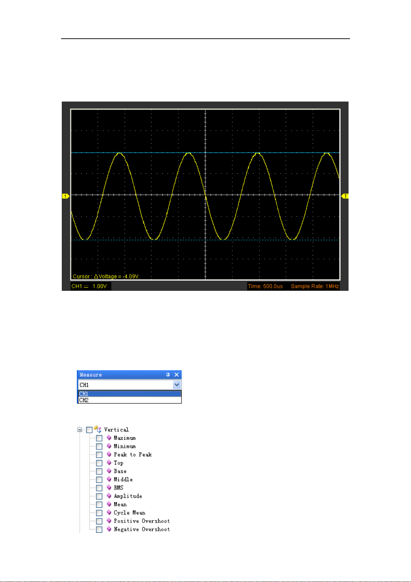This screenshot has height=582, width=411.
Task: Open the channel dropdown arrow in Measure panel
Action: click(x=177, y=385)
